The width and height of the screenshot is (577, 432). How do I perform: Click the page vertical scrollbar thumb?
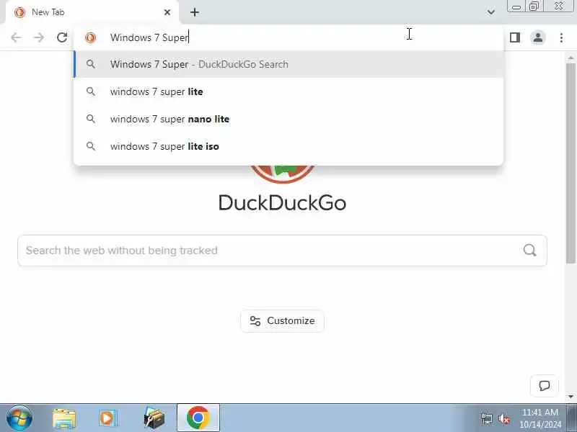[x=571, y=163]
